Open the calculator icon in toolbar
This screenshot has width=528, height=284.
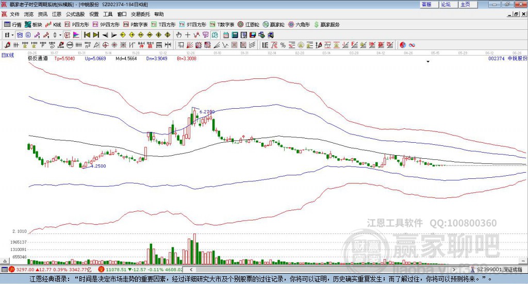point(235,35)
